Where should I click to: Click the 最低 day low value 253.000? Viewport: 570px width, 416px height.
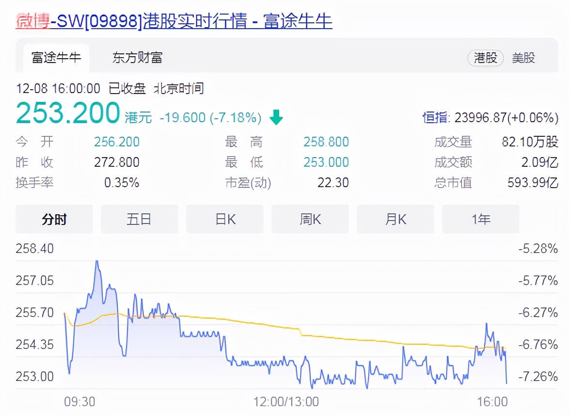click(325, 162)
